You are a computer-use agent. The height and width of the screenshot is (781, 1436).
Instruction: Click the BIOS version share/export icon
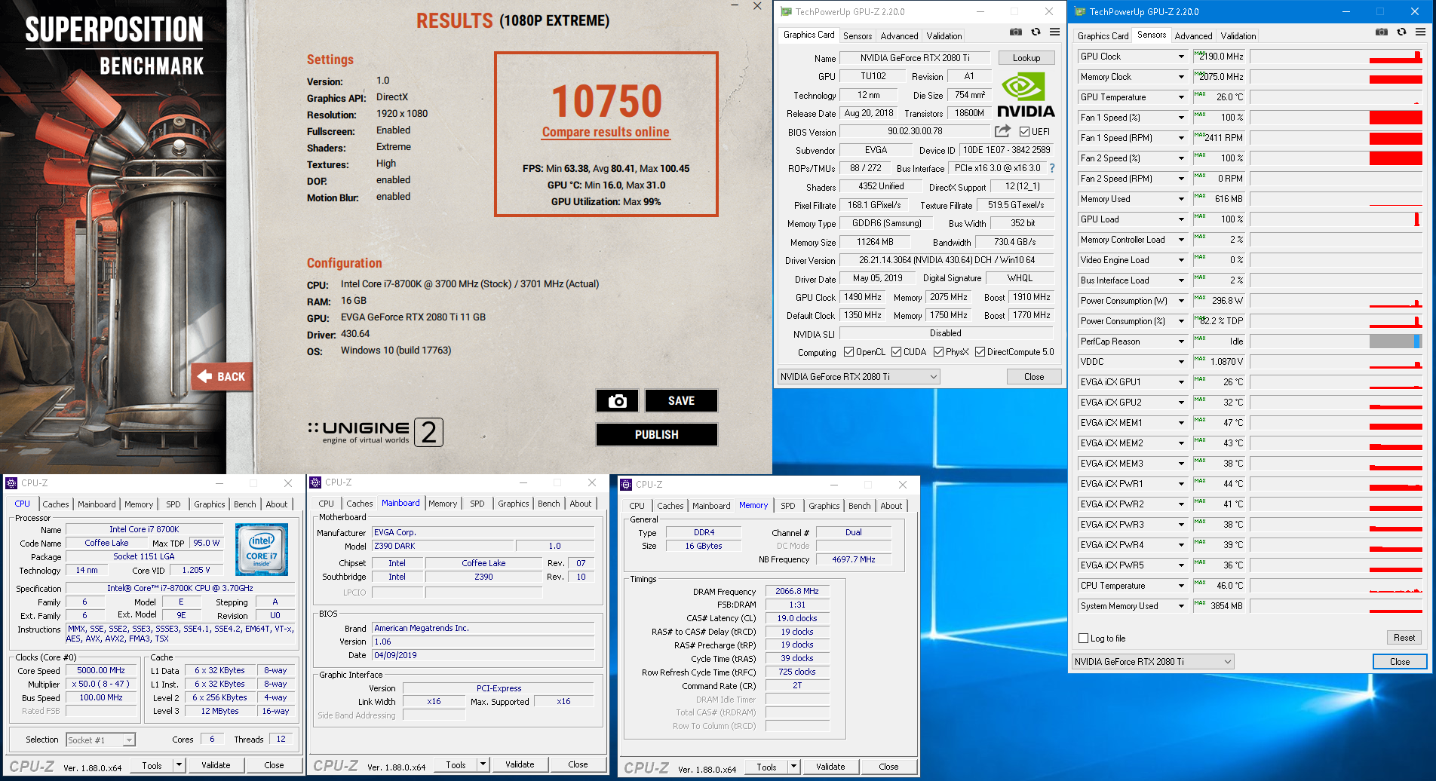[1002, 131]
